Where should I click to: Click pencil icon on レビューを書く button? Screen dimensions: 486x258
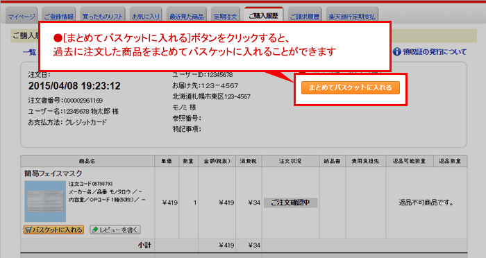(95, 230)
